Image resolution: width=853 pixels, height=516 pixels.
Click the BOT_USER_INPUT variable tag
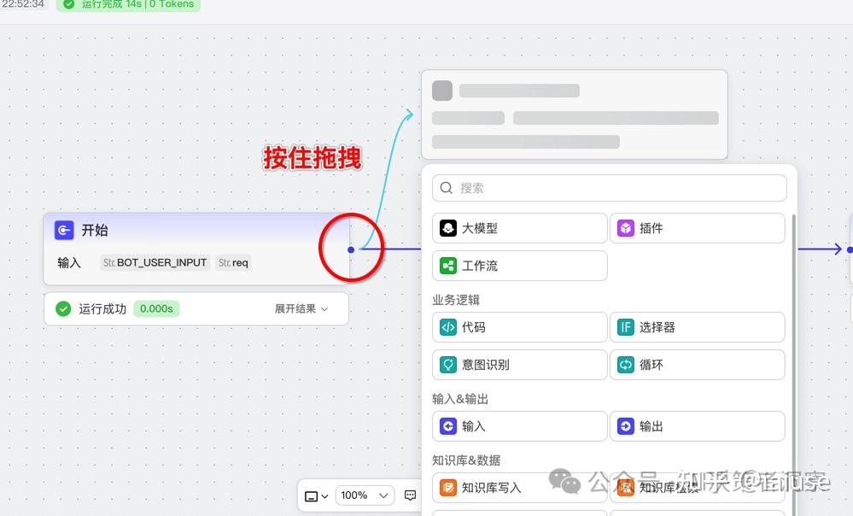(155, 262)
